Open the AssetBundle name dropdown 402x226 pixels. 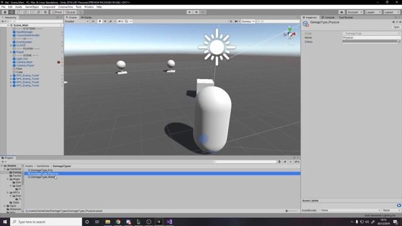coord(350,210)
